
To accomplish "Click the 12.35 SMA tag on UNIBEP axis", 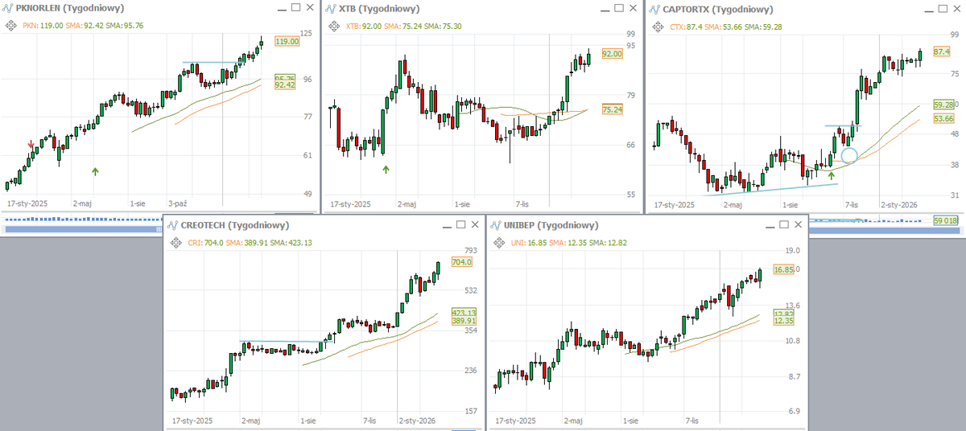I will coord(784,321).
